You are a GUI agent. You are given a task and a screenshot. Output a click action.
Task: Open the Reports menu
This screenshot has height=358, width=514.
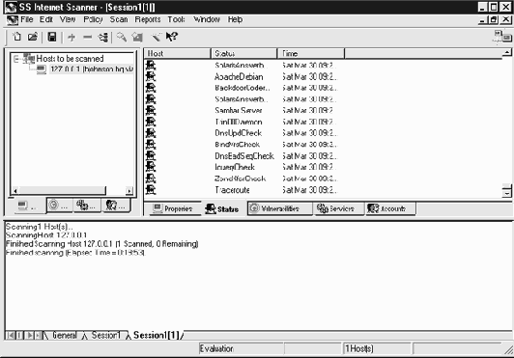coord(148,19)
